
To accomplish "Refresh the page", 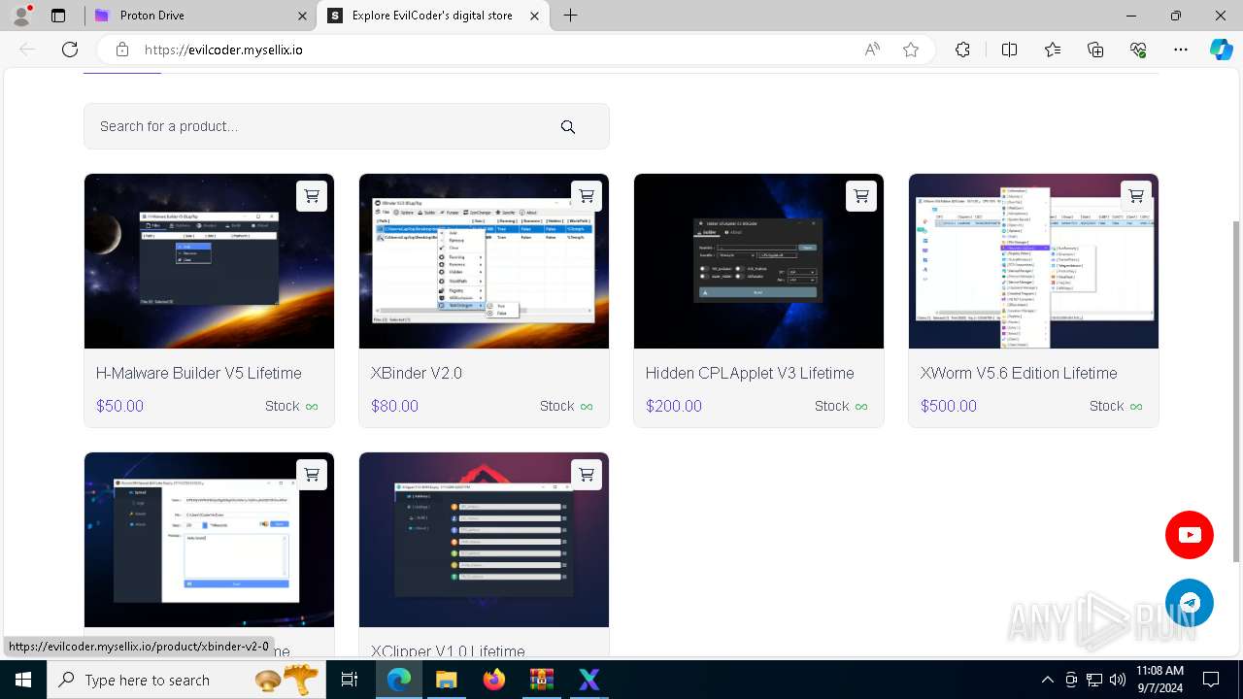I will pyautogui.click(x=70, y=50).
